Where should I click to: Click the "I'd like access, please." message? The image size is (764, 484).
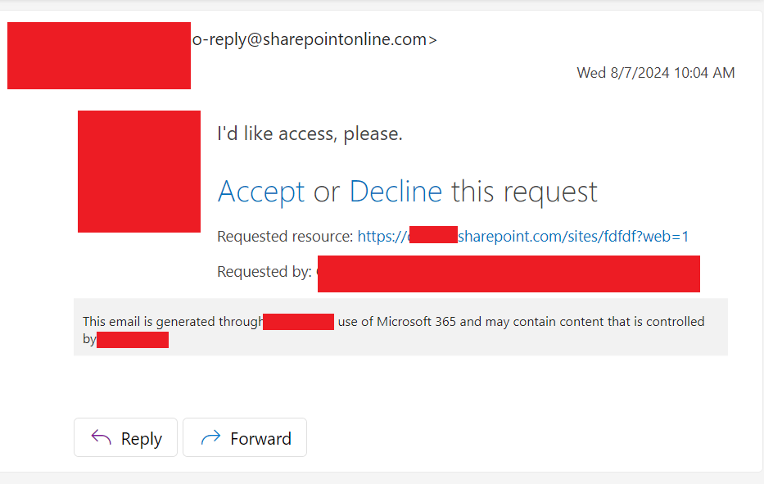click(x=310, y=133)
